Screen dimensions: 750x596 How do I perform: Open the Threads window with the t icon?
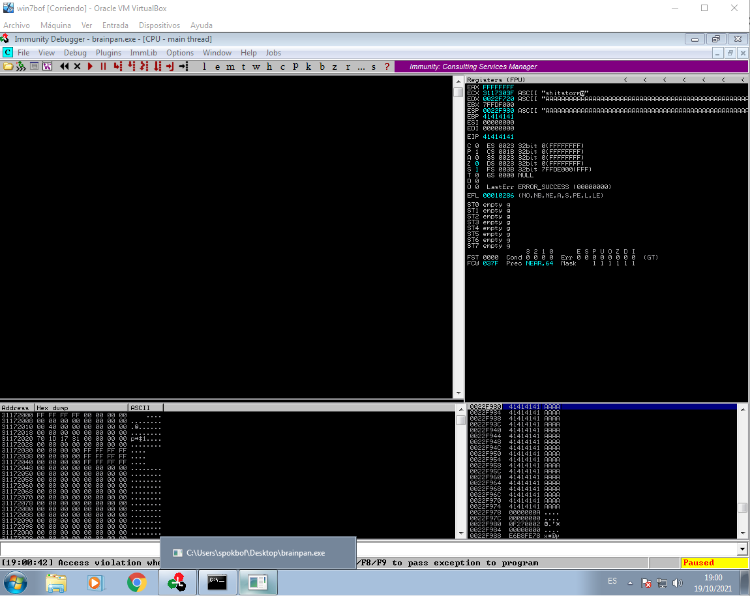click(x=243, y=66)
